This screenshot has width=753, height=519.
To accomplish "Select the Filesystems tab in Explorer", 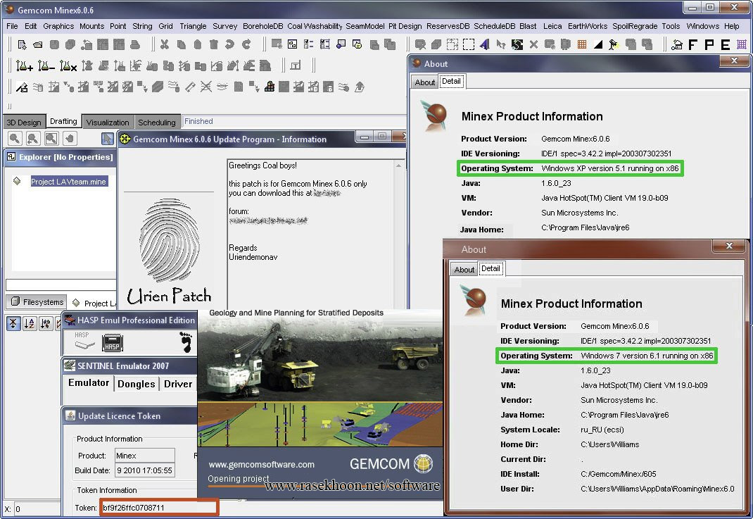I will tap(37, 302).
